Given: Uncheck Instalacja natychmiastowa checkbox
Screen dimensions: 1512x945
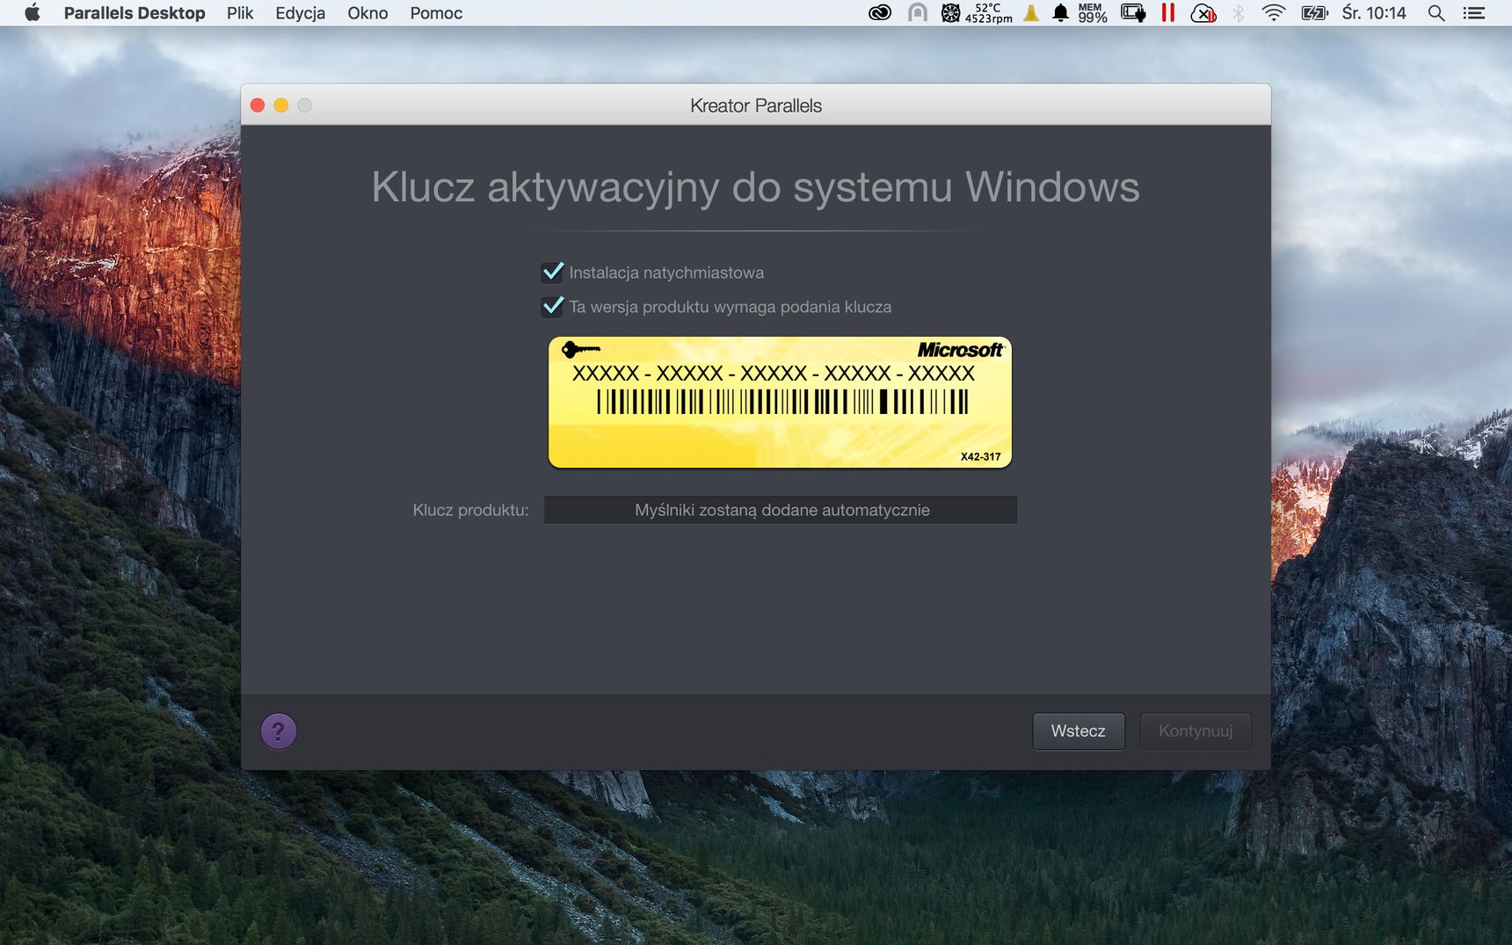Looking at the screenshot, I should 552,273.
